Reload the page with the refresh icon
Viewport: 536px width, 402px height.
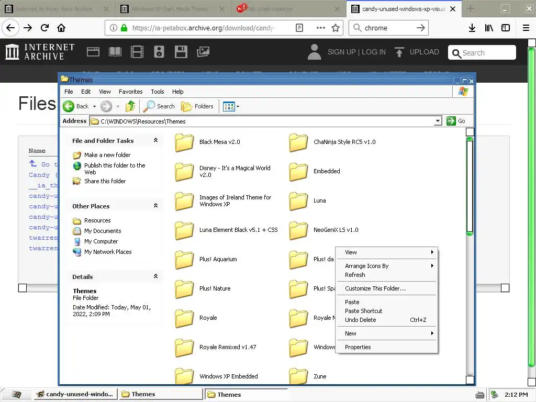pos(44,28)
